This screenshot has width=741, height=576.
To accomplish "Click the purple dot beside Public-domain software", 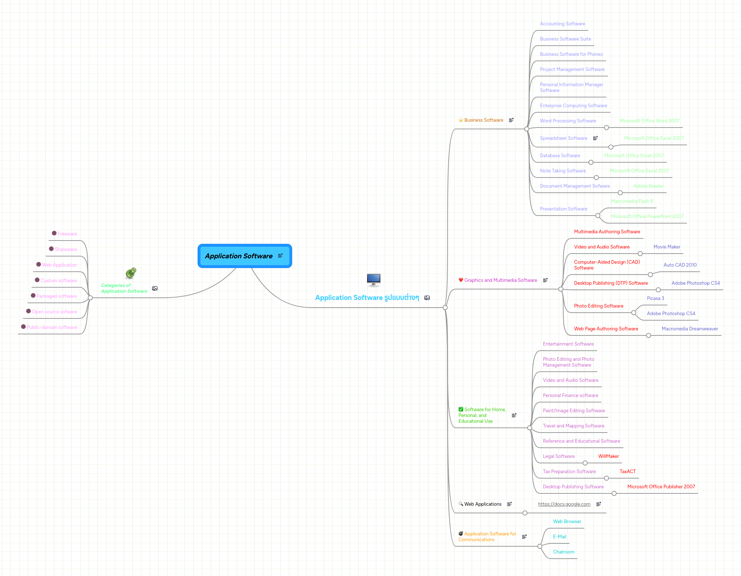I will tap(23, 327).
